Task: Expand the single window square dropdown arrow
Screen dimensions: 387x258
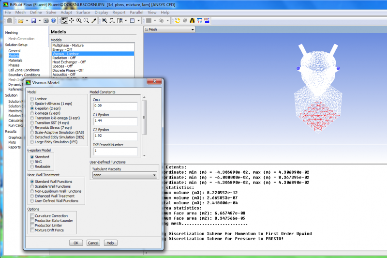Action: [x=138, y=21]
